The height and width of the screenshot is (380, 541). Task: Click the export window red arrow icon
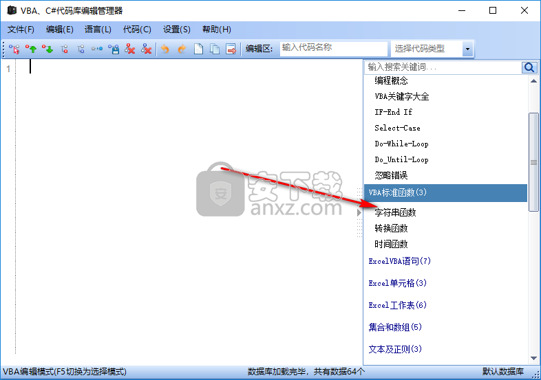[231, 49]
